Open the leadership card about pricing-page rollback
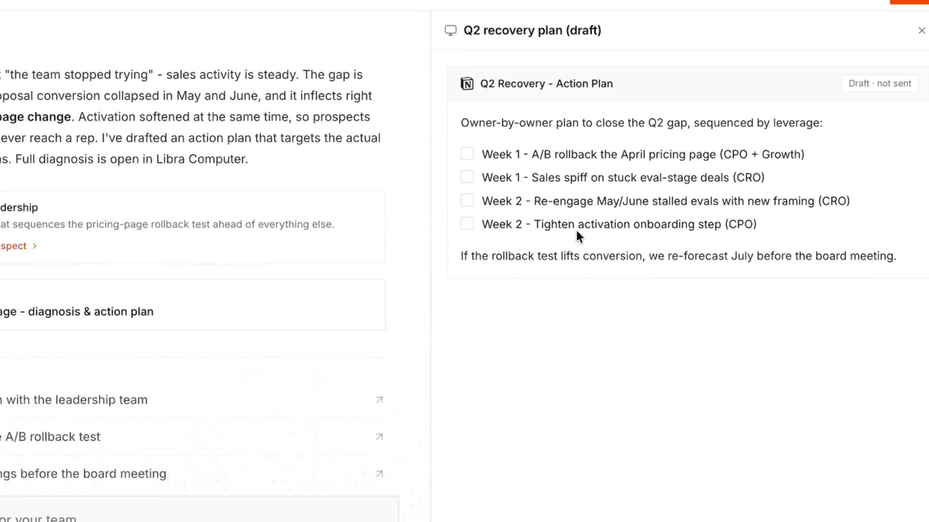This screenshot has height=522, width=929. (x=193, y=227)
